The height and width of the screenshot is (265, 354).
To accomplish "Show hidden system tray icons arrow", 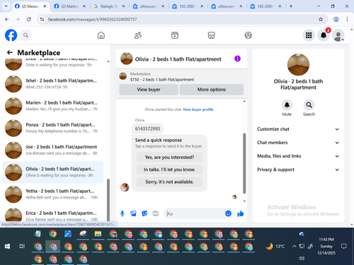I will tap(294, 247).
